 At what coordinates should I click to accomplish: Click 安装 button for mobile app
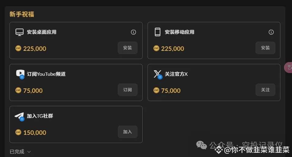coord(265,48)
